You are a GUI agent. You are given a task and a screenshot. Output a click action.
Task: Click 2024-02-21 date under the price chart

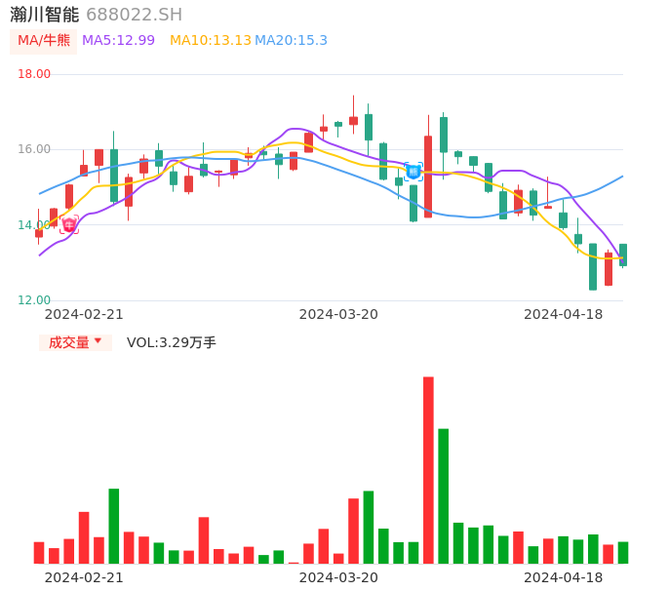(84, 314)
